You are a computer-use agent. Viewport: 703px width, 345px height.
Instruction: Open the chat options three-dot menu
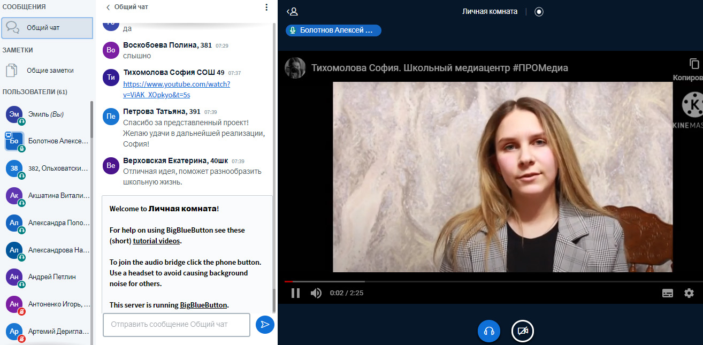[266, 7]
